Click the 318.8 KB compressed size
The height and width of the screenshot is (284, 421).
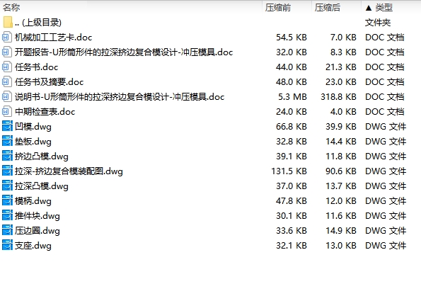coord(338,97)
